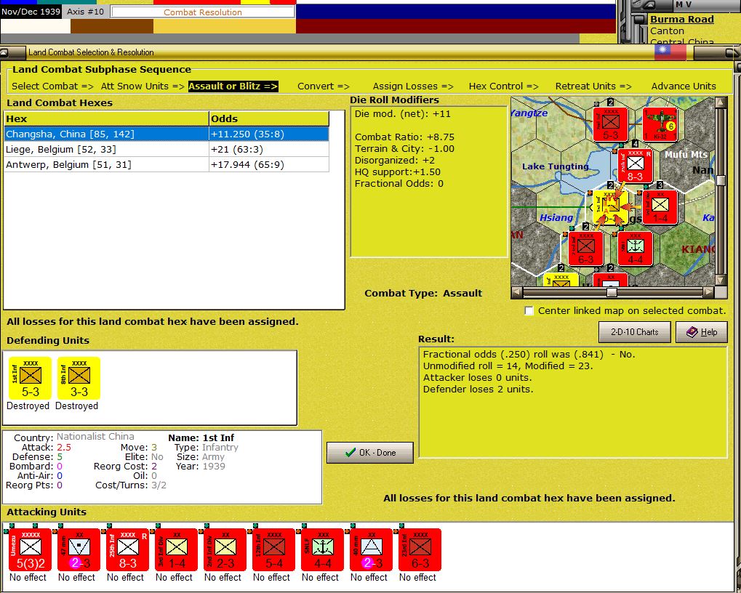Select 25th Inf 8-3 counter in Attacking Units
This screenshot has height=593, width=741.
(x=127, y=549)
